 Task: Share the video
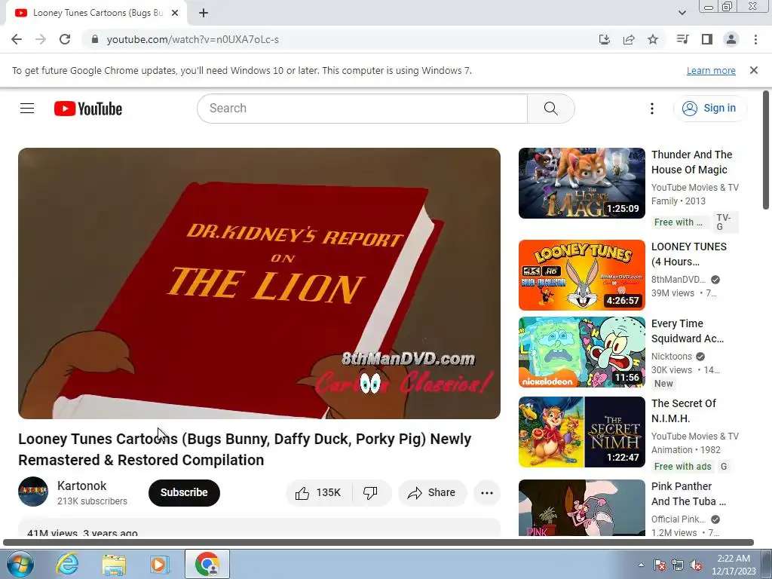click(432, 493)
